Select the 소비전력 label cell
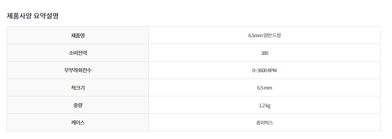Viewport: 392px width, 139px height. (78, 53)
